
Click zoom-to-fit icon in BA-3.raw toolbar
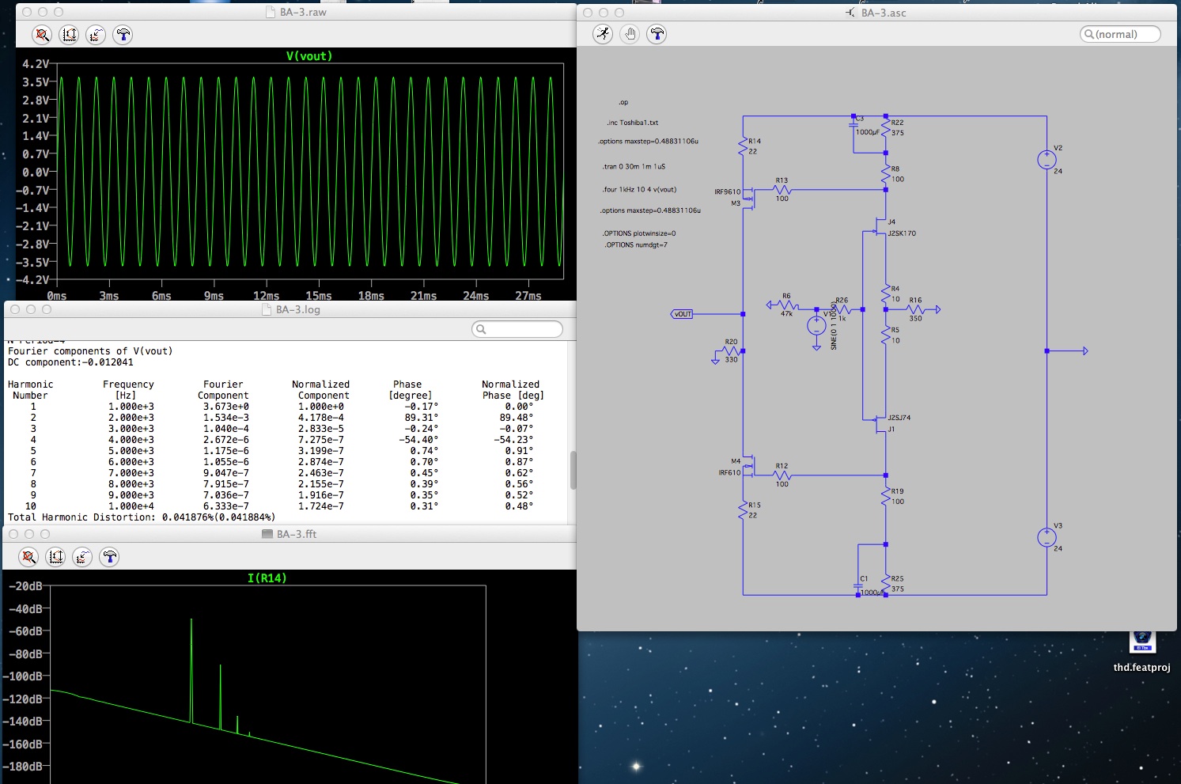pos(43,35)
